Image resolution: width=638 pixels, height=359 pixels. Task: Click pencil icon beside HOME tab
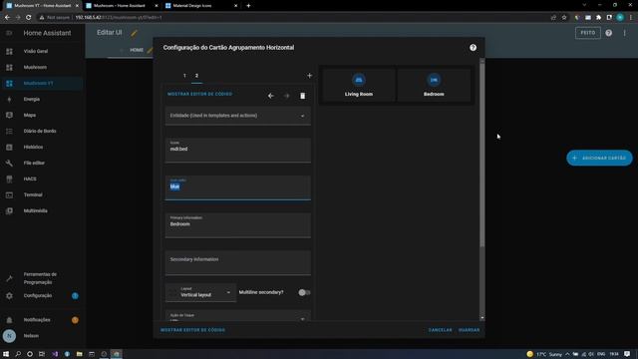point(150,50)
